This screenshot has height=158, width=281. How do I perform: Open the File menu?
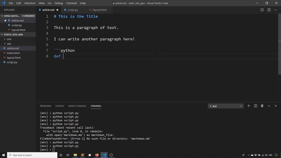coord(11,3)
